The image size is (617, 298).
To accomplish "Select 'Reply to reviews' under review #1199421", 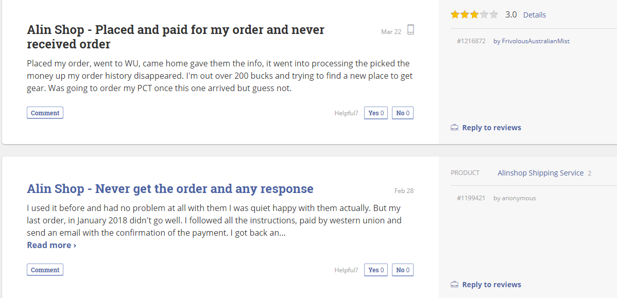I will (491, 285).
